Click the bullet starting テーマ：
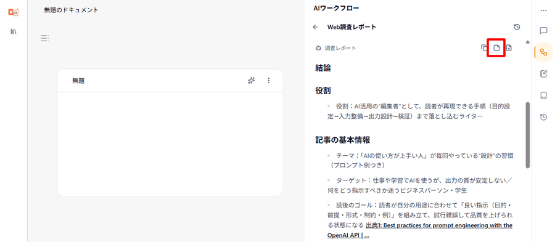 420,160
